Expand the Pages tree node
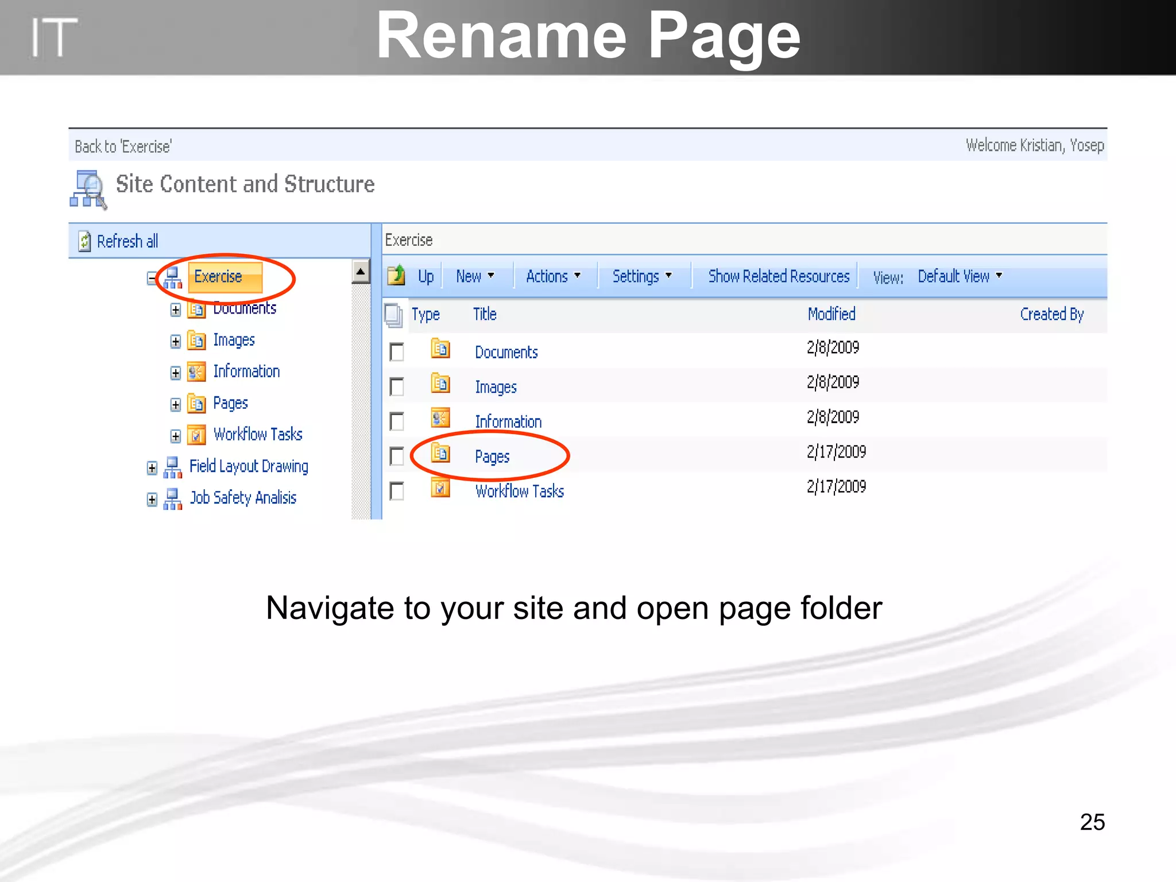 pyautogui.click(x=176, y=405)
